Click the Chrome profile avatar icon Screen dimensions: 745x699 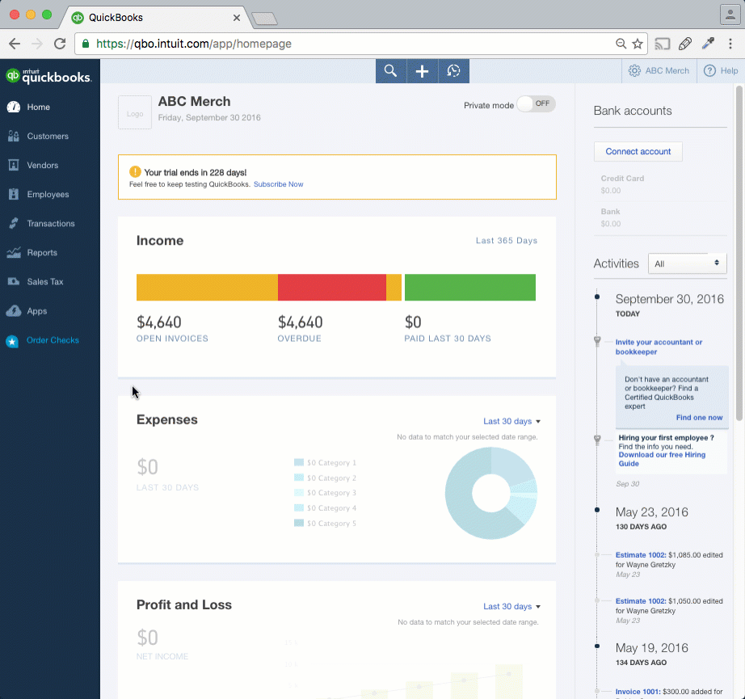click(x=730, y=15)
